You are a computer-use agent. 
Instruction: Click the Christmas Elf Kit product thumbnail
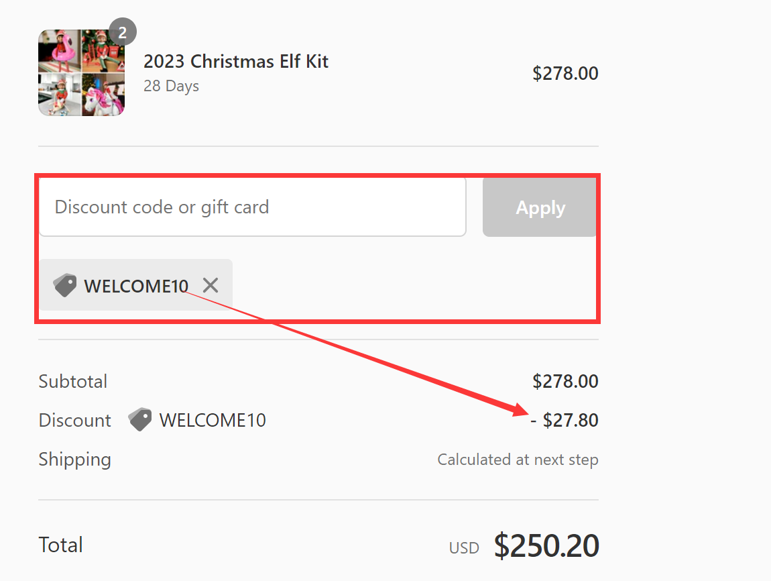click(81, 73)
